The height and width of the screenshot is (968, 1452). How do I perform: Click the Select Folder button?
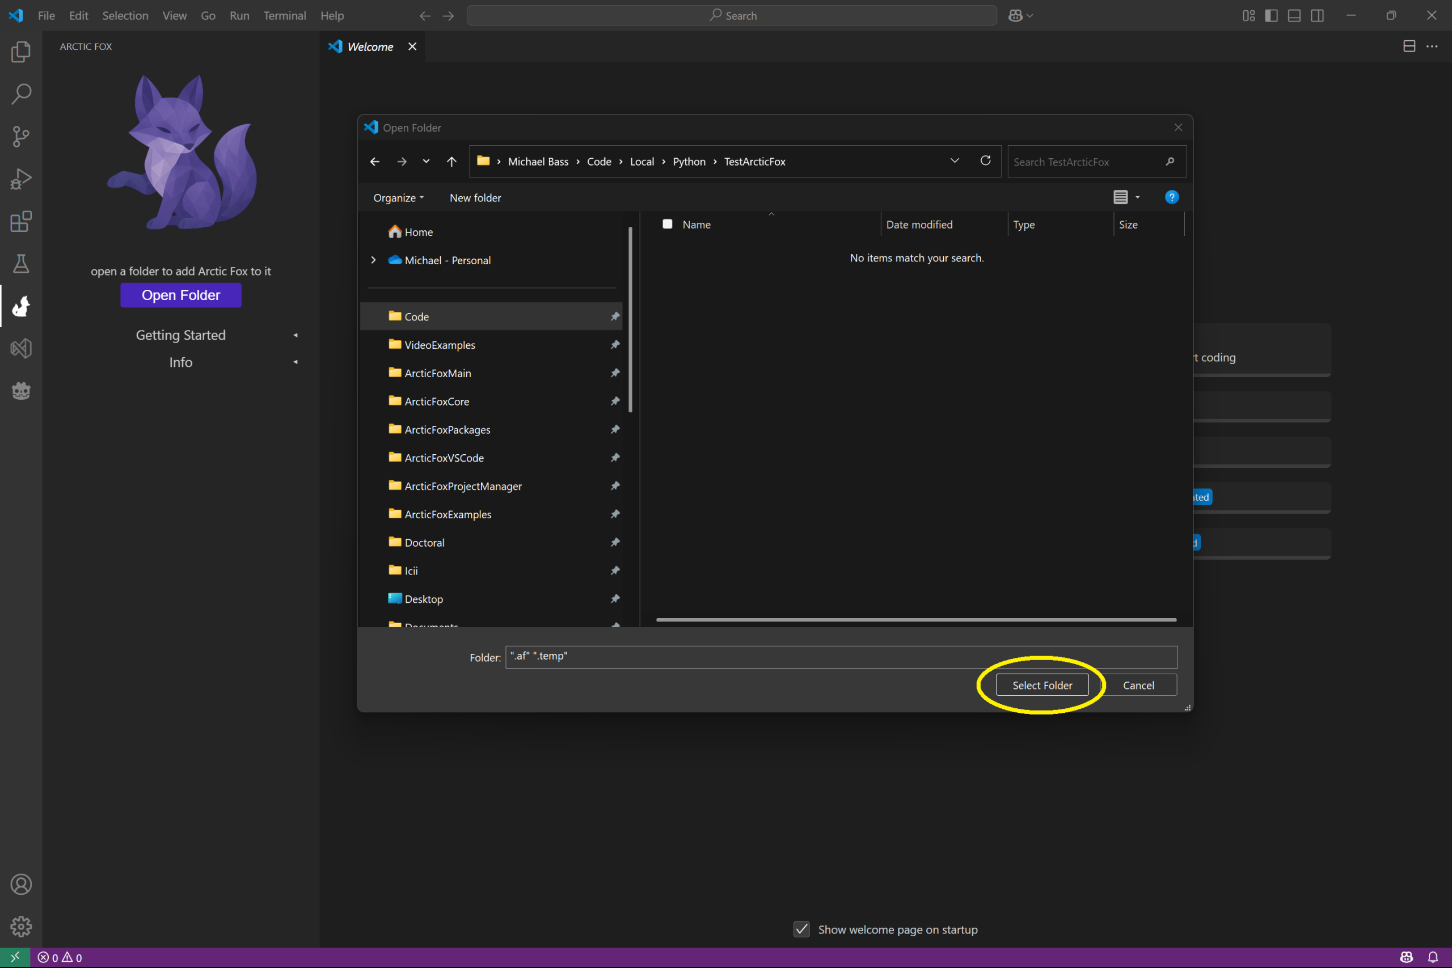click(1042, 685)
